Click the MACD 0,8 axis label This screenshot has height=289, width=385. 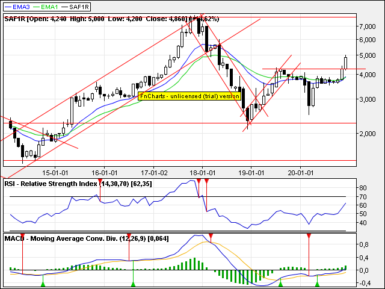[x=363, y=244]
